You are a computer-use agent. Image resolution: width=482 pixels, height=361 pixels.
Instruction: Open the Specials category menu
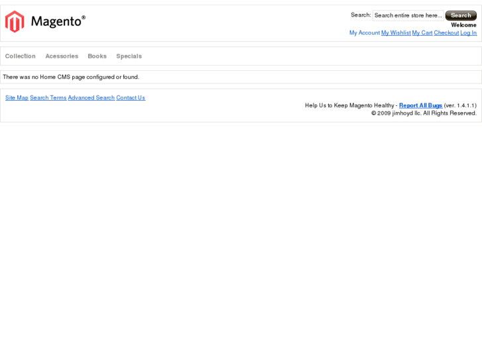click(x=129, y=56)
